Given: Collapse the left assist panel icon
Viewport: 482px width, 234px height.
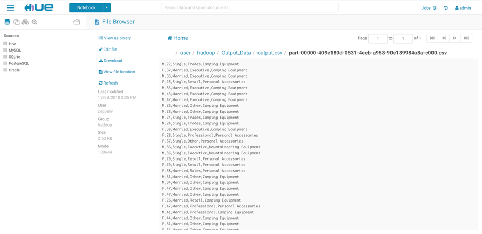Looking at the screenshot, I should tap(77, 22).
